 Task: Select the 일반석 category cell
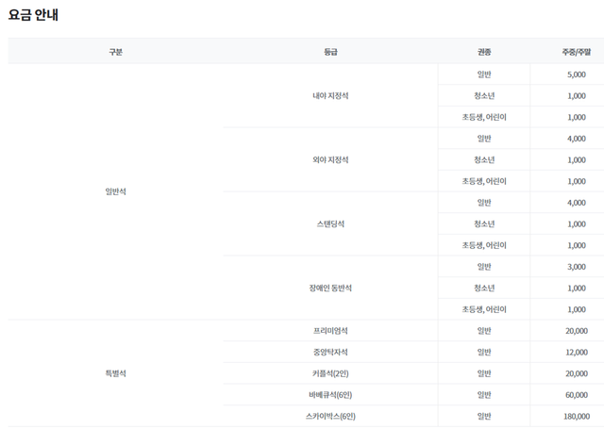pyautogui.click(x=115, y=191)
